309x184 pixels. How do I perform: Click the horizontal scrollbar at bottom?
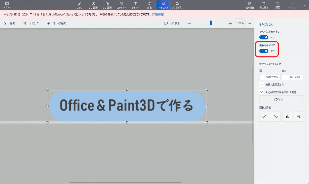125,182
